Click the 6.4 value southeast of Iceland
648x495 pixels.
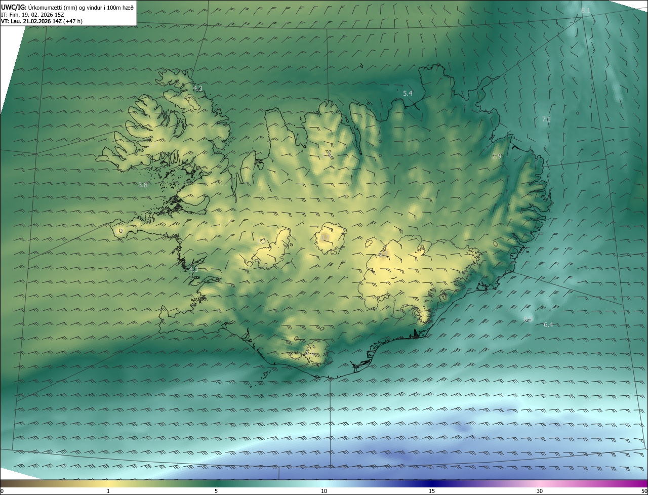[548, 324]
